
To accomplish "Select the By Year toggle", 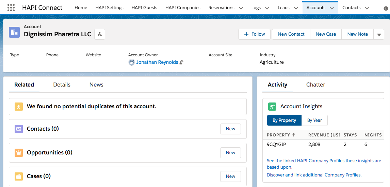I will click(314, 120).
